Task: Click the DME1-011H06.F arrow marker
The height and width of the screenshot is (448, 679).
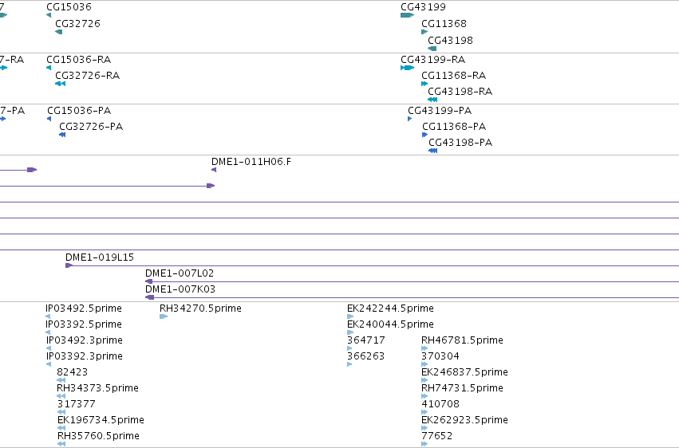Action: click(214, 170)
